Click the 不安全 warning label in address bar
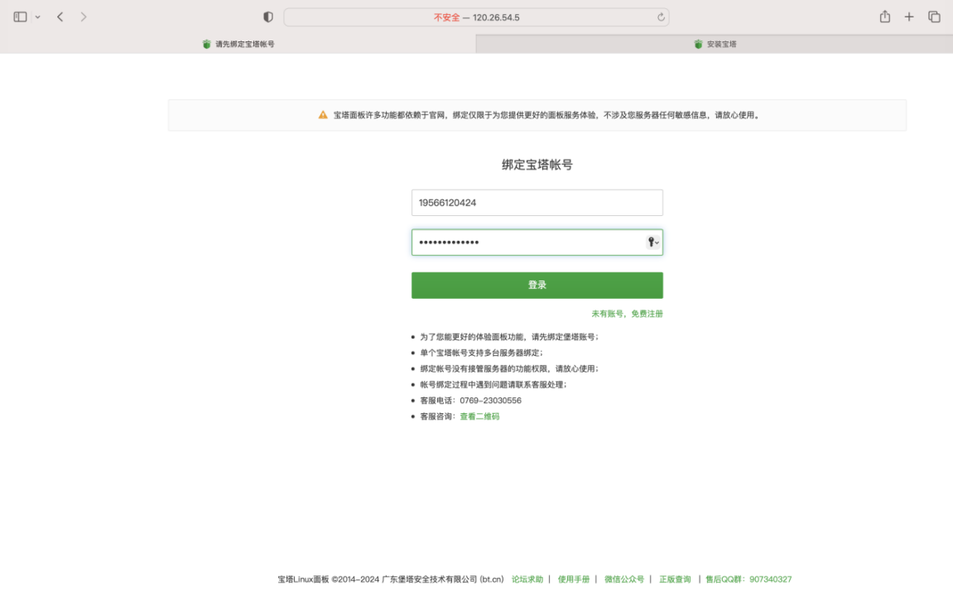 pyautogui.click(x=446, y=17)
